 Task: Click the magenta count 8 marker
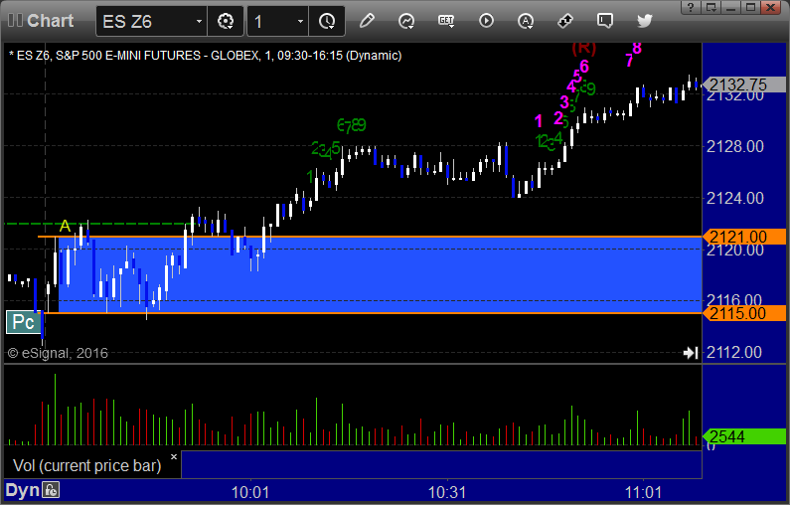(637, 49)
